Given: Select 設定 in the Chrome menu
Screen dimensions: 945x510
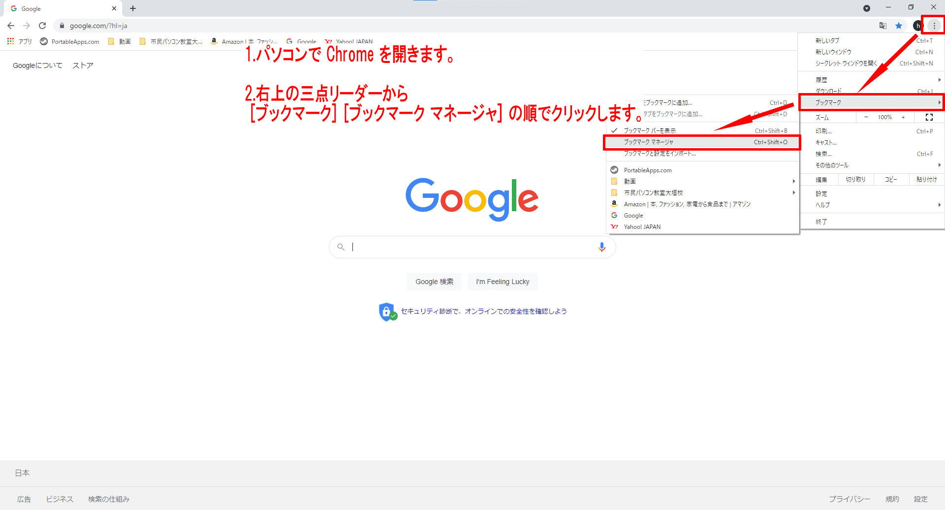Looking at the screenshot, I should coord(821,193).
